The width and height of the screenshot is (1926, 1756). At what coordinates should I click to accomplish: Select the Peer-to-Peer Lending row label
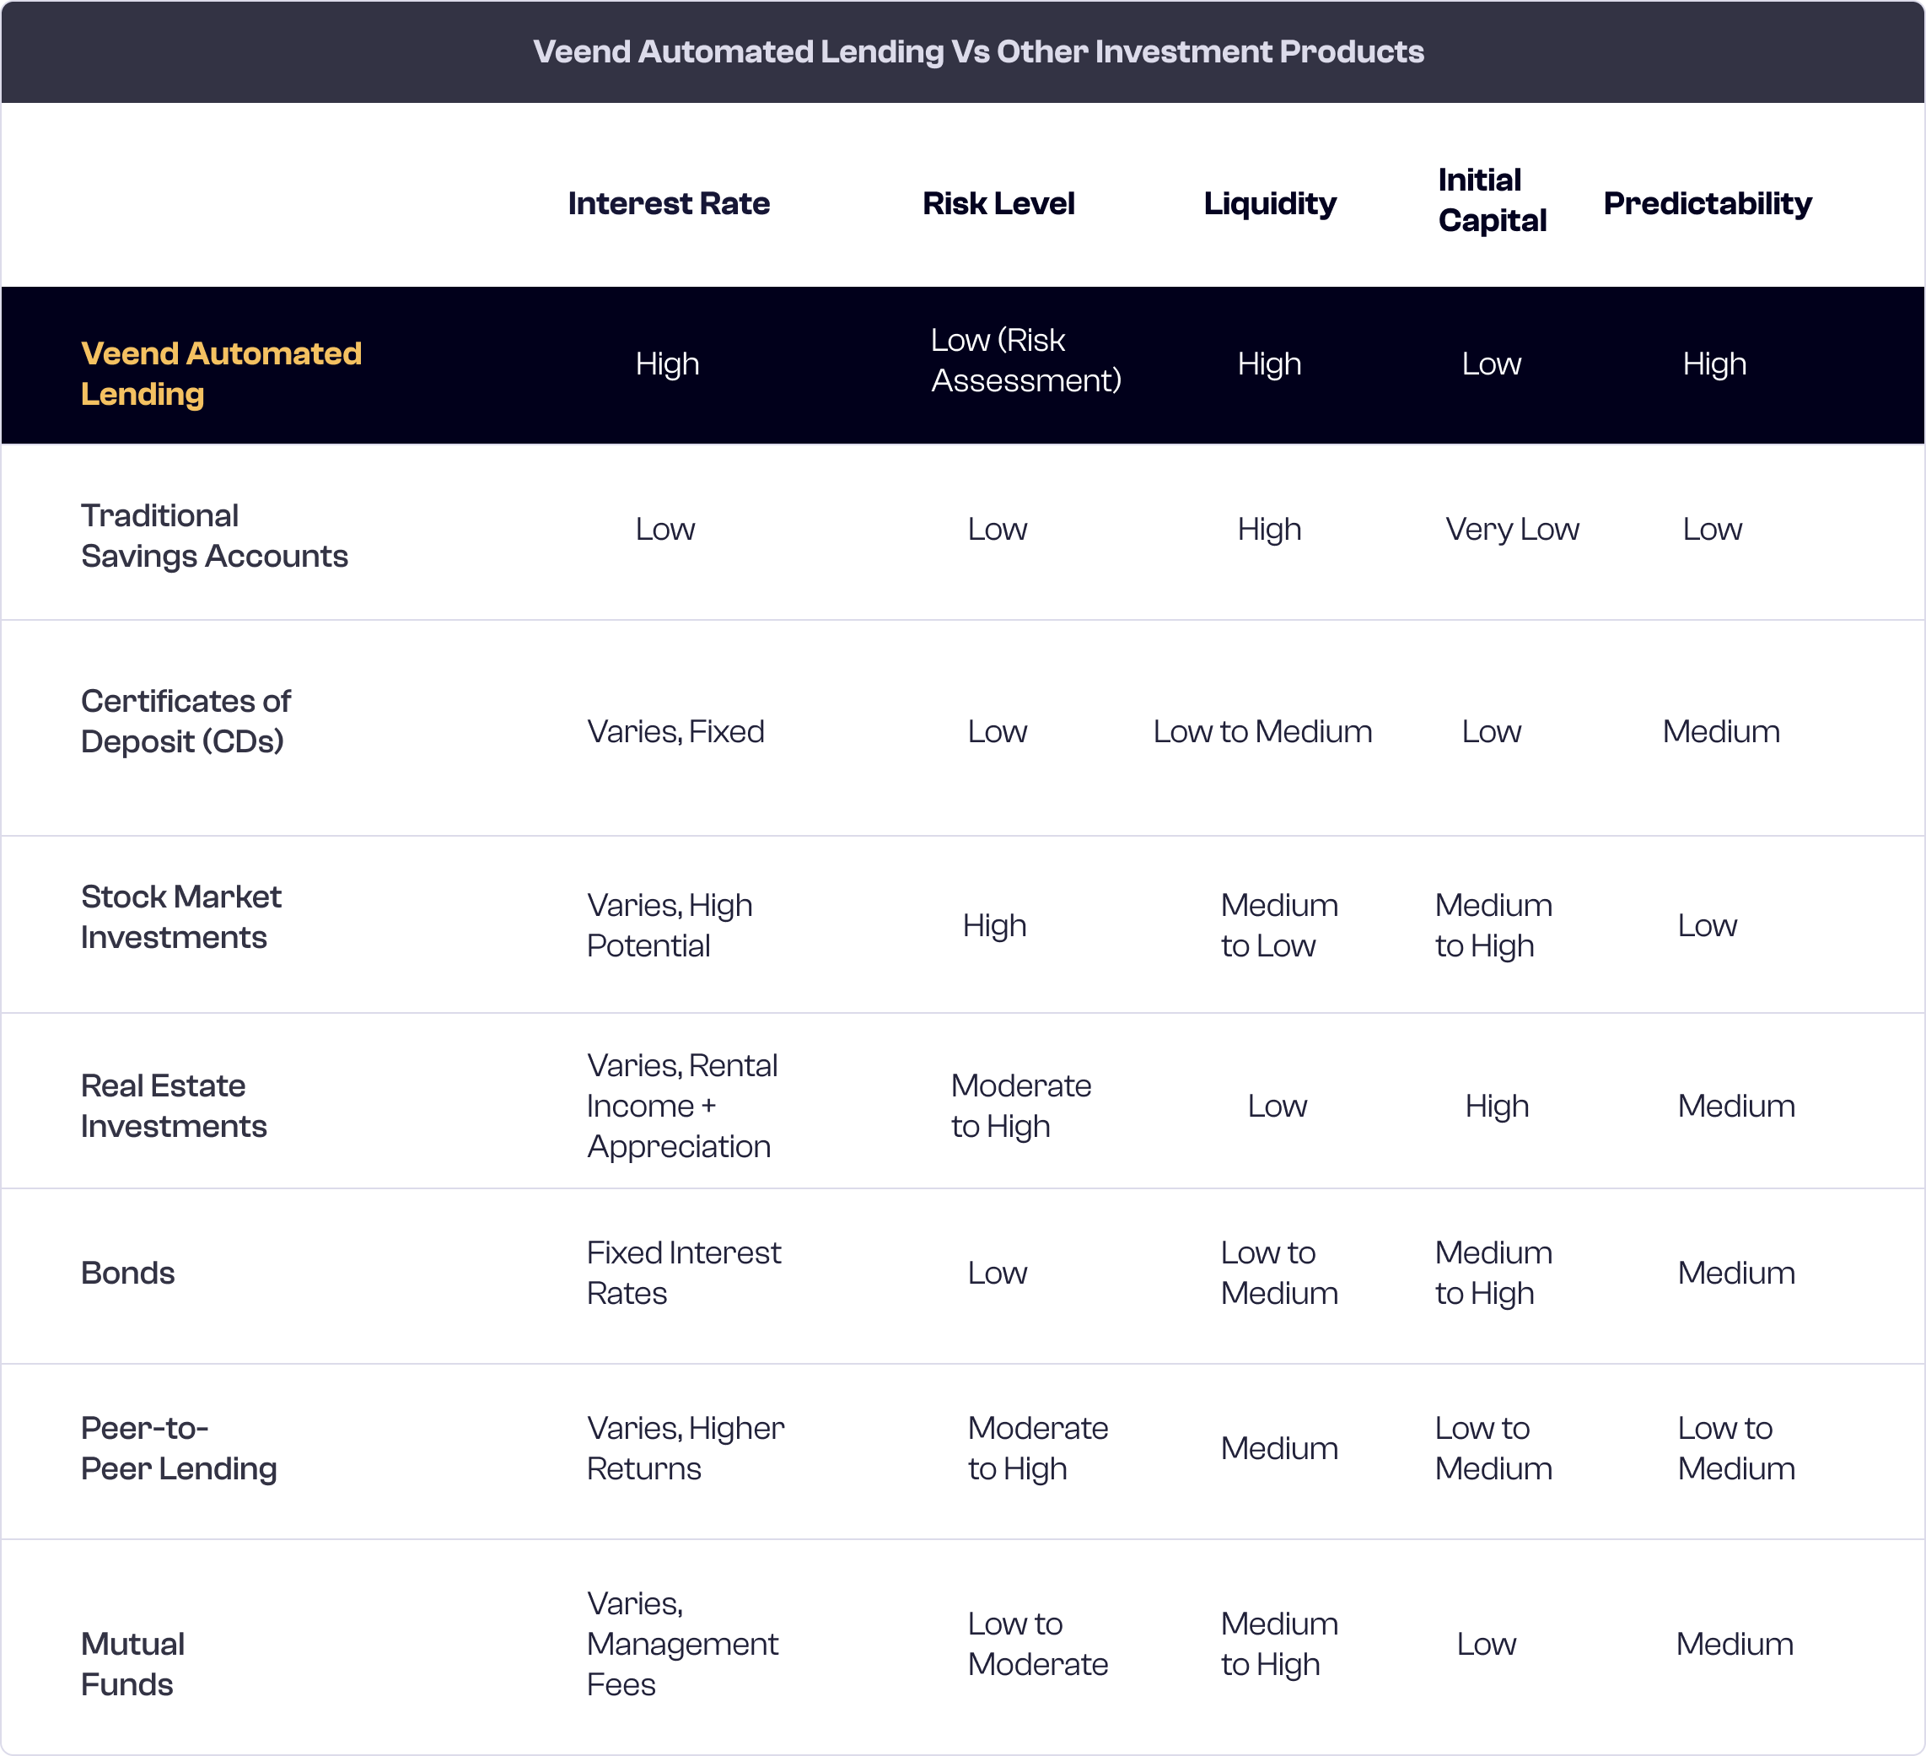tap(179, 1448)
